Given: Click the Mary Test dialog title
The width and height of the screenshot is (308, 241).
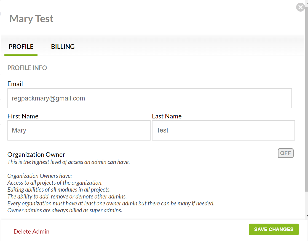Looking at the screenshot, I should [x=31, y=19].
